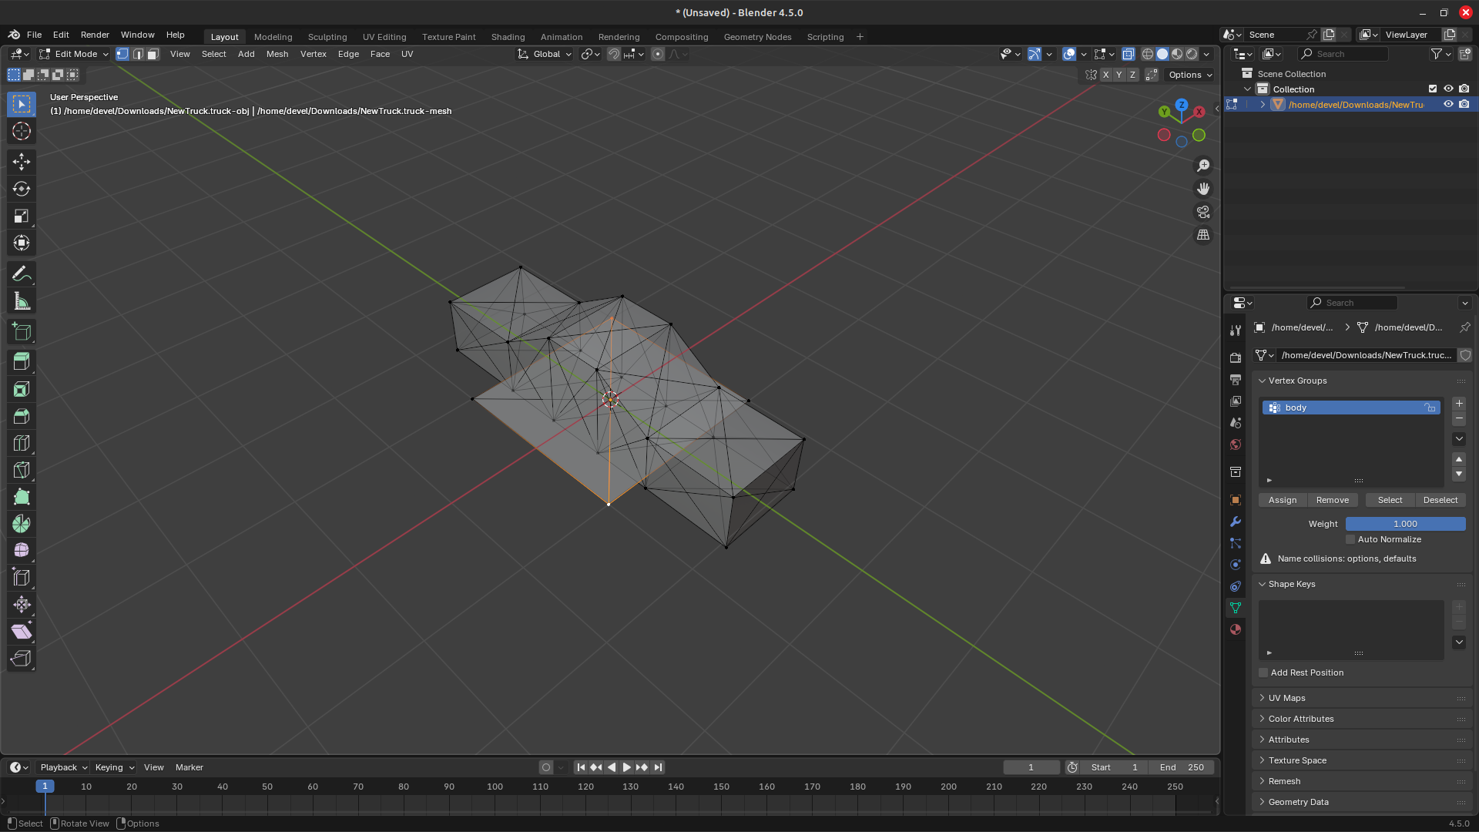This screenshot has width=1479, height=832.
Task: Select the Edge Slide tool
Action: click(22, 578)
